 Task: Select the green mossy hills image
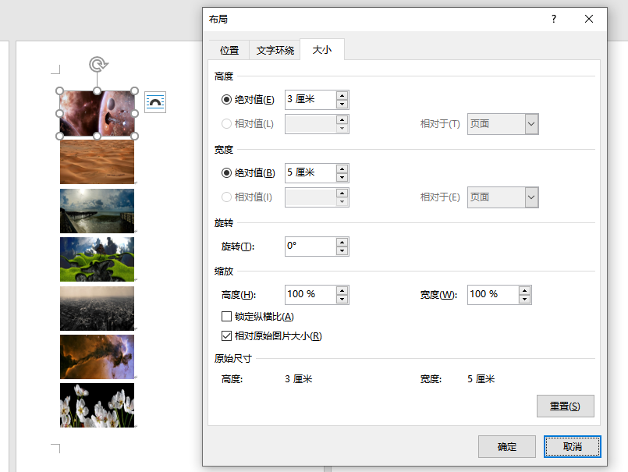97,259
